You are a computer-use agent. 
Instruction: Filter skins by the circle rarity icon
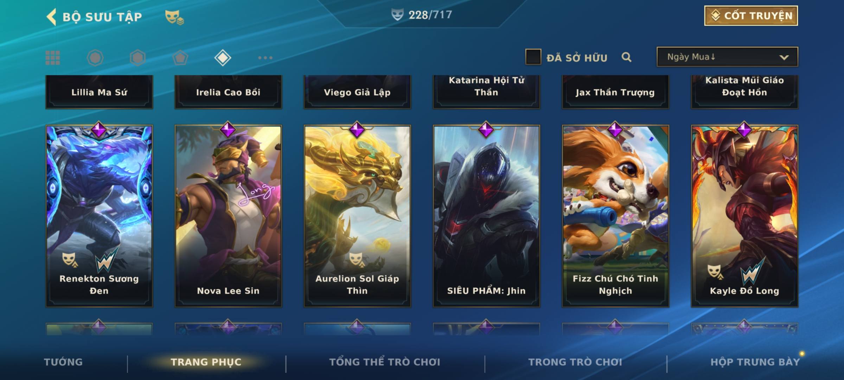(95, 58)
